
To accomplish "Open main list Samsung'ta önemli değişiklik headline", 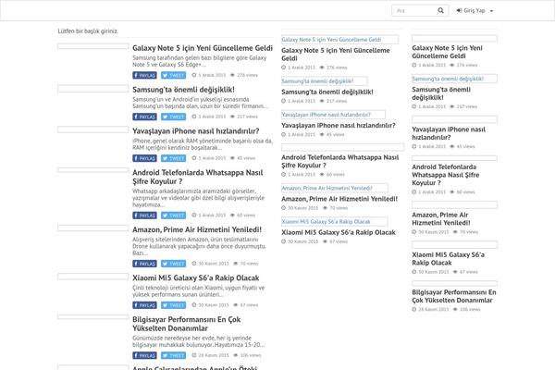I will (x=183, y=90).
